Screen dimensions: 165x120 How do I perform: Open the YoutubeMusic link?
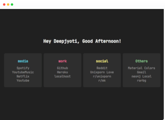(x=23, y=72)
